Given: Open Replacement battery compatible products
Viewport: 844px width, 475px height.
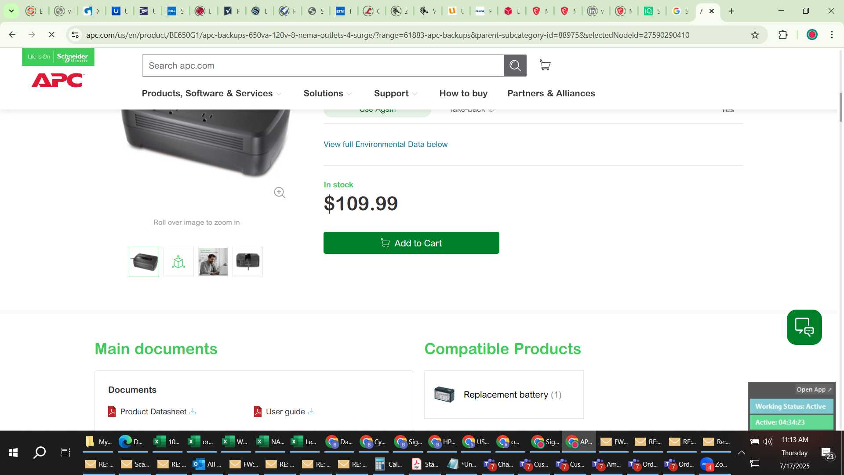Looking at the screenshot, I should coord(504,395).
